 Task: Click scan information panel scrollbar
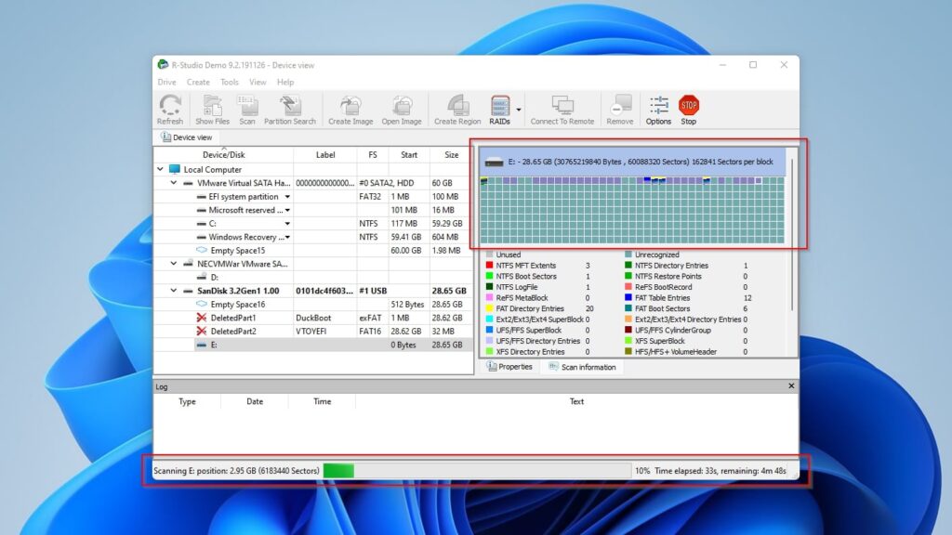coord(792,237)
